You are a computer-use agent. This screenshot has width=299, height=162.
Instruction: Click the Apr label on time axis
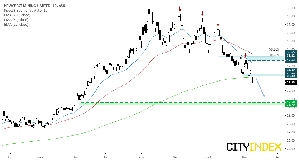[10, 157]
